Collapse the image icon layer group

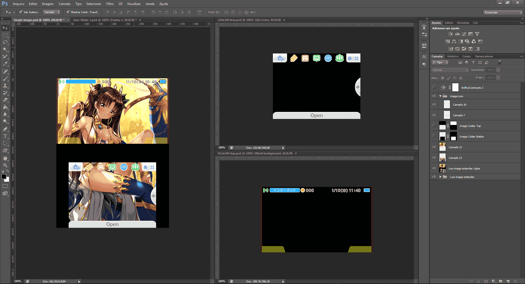(440, 96)
